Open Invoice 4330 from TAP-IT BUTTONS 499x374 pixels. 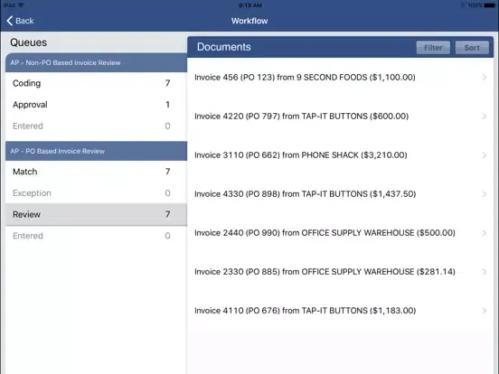[x=341, y=194]
